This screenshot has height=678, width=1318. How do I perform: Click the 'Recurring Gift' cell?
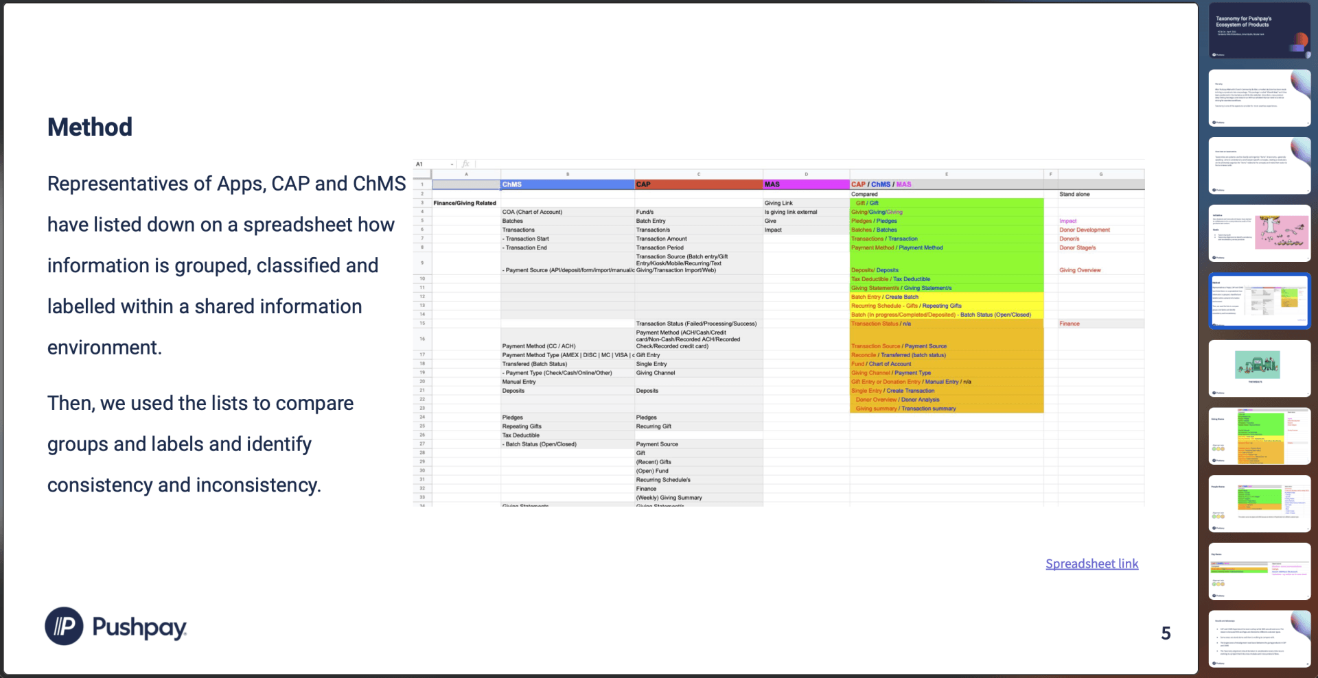point(699,426)
